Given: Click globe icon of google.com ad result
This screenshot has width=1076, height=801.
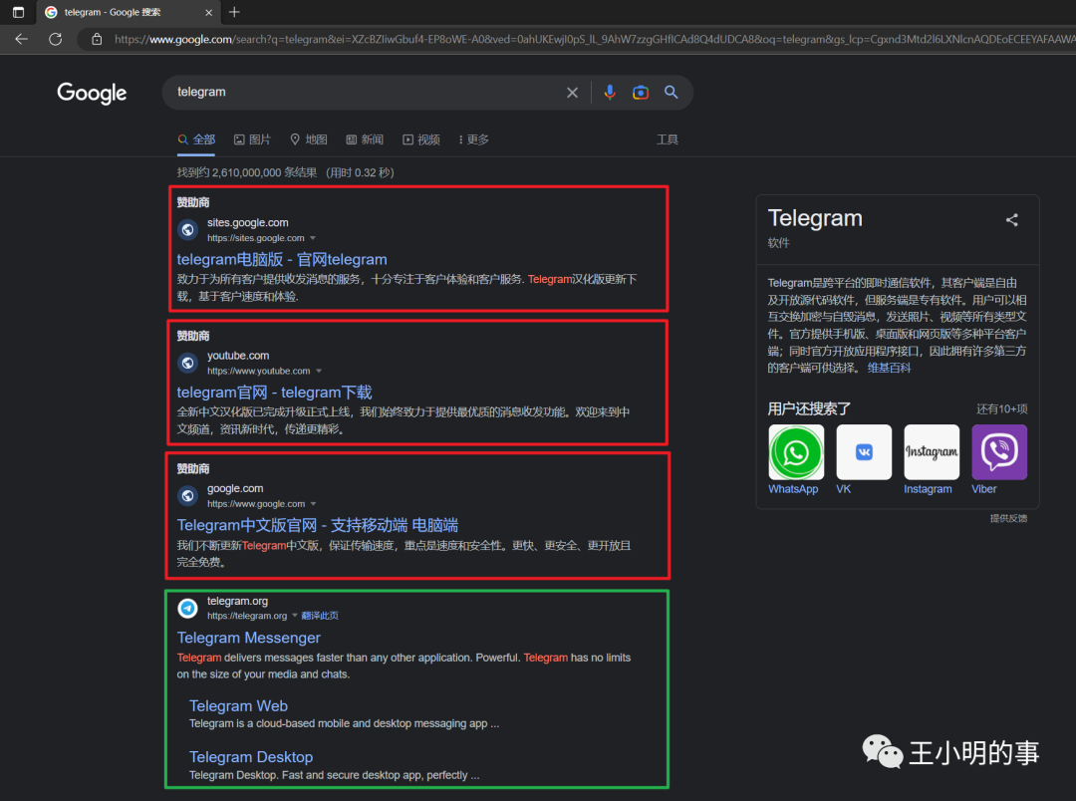Looking at the screenshot, I should click(187, 495).
